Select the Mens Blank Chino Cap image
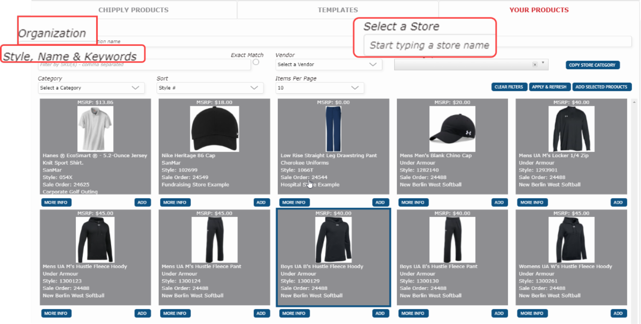Viewport: 641px width, 324px height. (452, 128)
